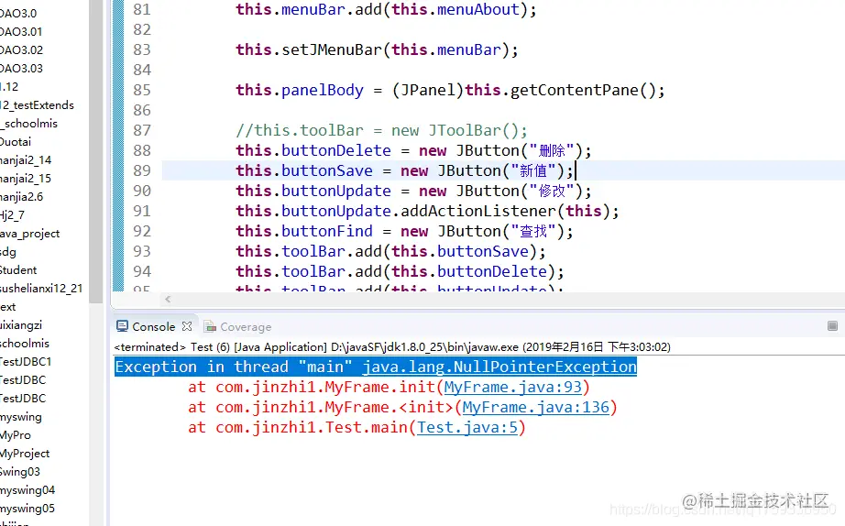Click line number 81 in gutter
Image resolution: width=845 pixels, height=526 pixels.
pos(142,10)
